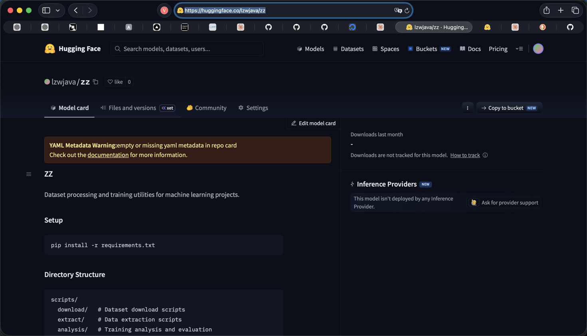Show the tab overview icon

(x=575, y=10)
